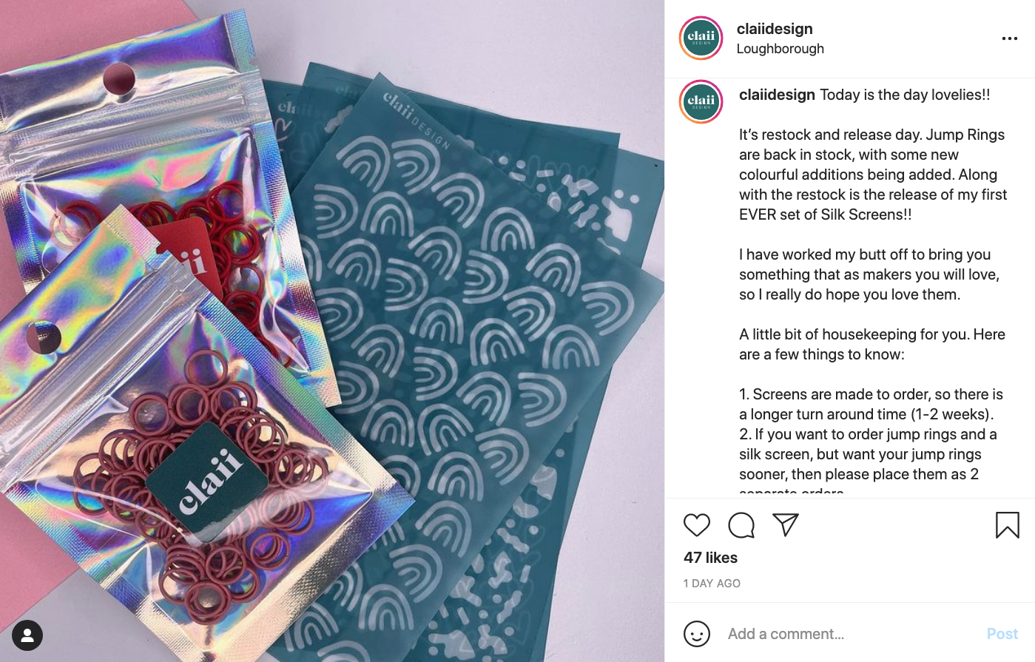
Task: Open the claiidesign username in header
Action: click(x=775, y=29)
